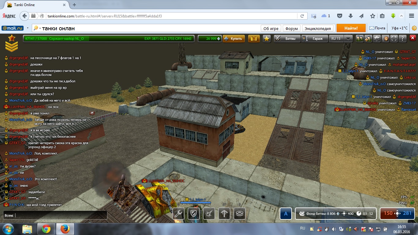Open File Explorer from the taskbar
The height and width of the screenshot is (235, 418).
tap(27, 229)
